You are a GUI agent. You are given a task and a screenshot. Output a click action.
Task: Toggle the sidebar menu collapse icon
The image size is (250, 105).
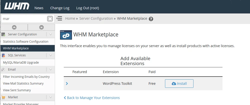59,18
